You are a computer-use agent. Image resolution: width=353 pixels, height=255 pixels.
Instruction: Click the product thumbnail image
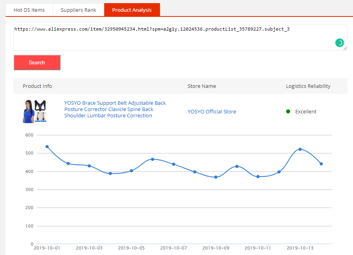point(35,111)
